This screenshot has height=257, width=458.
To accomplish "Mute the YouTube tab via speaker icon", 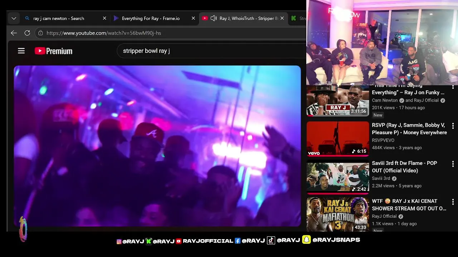I will (x=214, y=18).
